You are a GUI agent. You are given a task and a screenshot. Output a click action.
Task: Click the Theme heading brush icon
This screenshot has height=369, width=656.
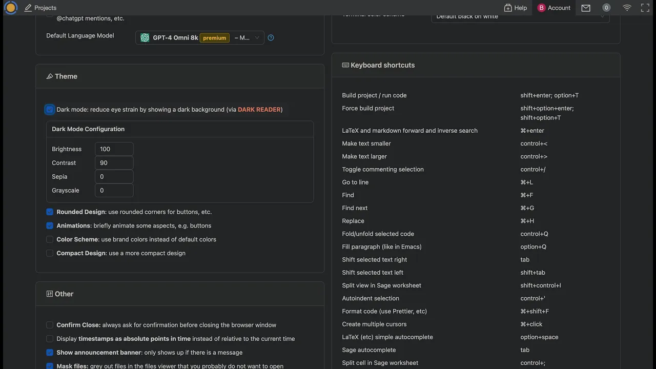(x=50, y=76)
